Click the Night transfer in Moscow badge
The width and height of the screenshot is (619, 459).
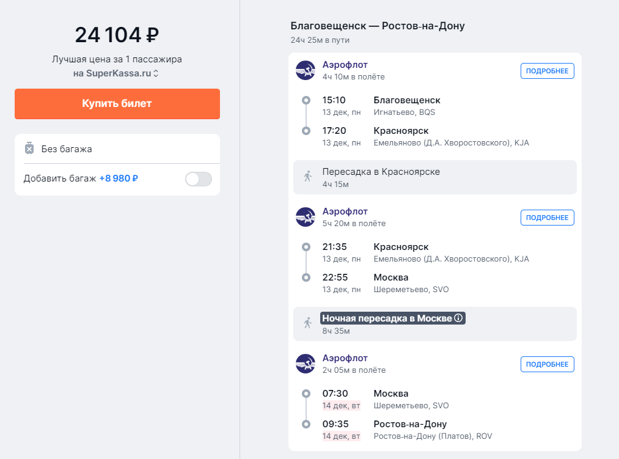tap(387, 318)
